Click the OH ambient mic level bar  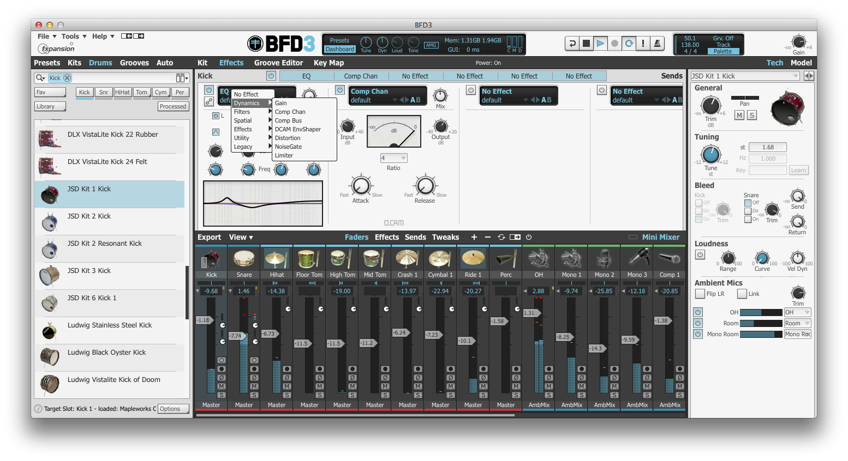point(761,312)
